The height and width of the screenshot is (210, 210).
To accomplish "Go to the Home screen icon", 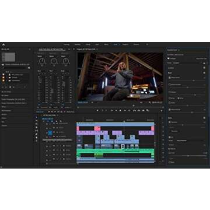I will (x=3, y=44).
